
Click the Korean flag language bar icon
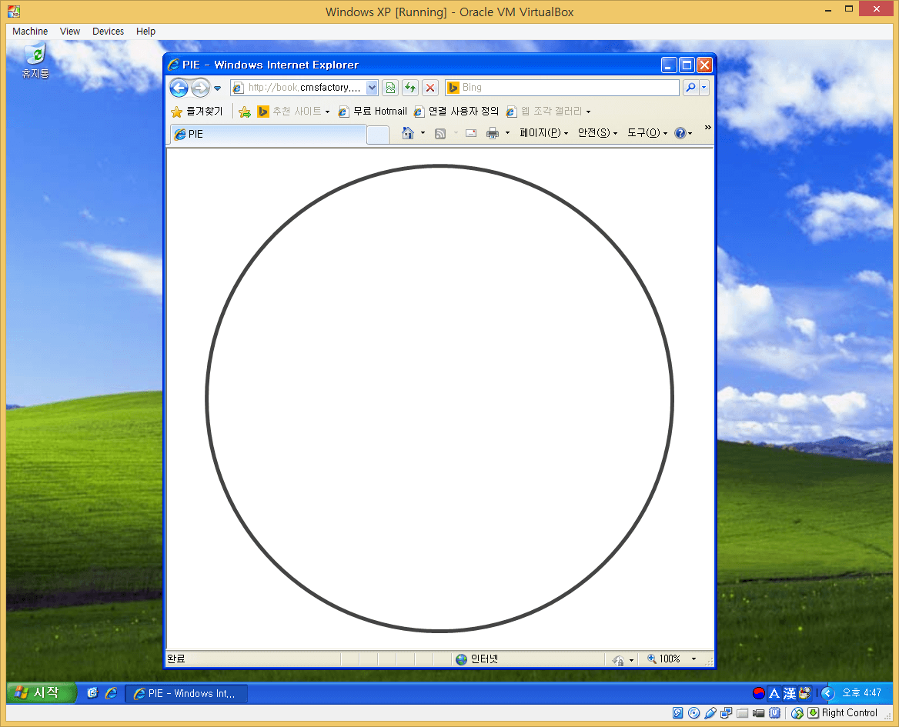[759, 693]
